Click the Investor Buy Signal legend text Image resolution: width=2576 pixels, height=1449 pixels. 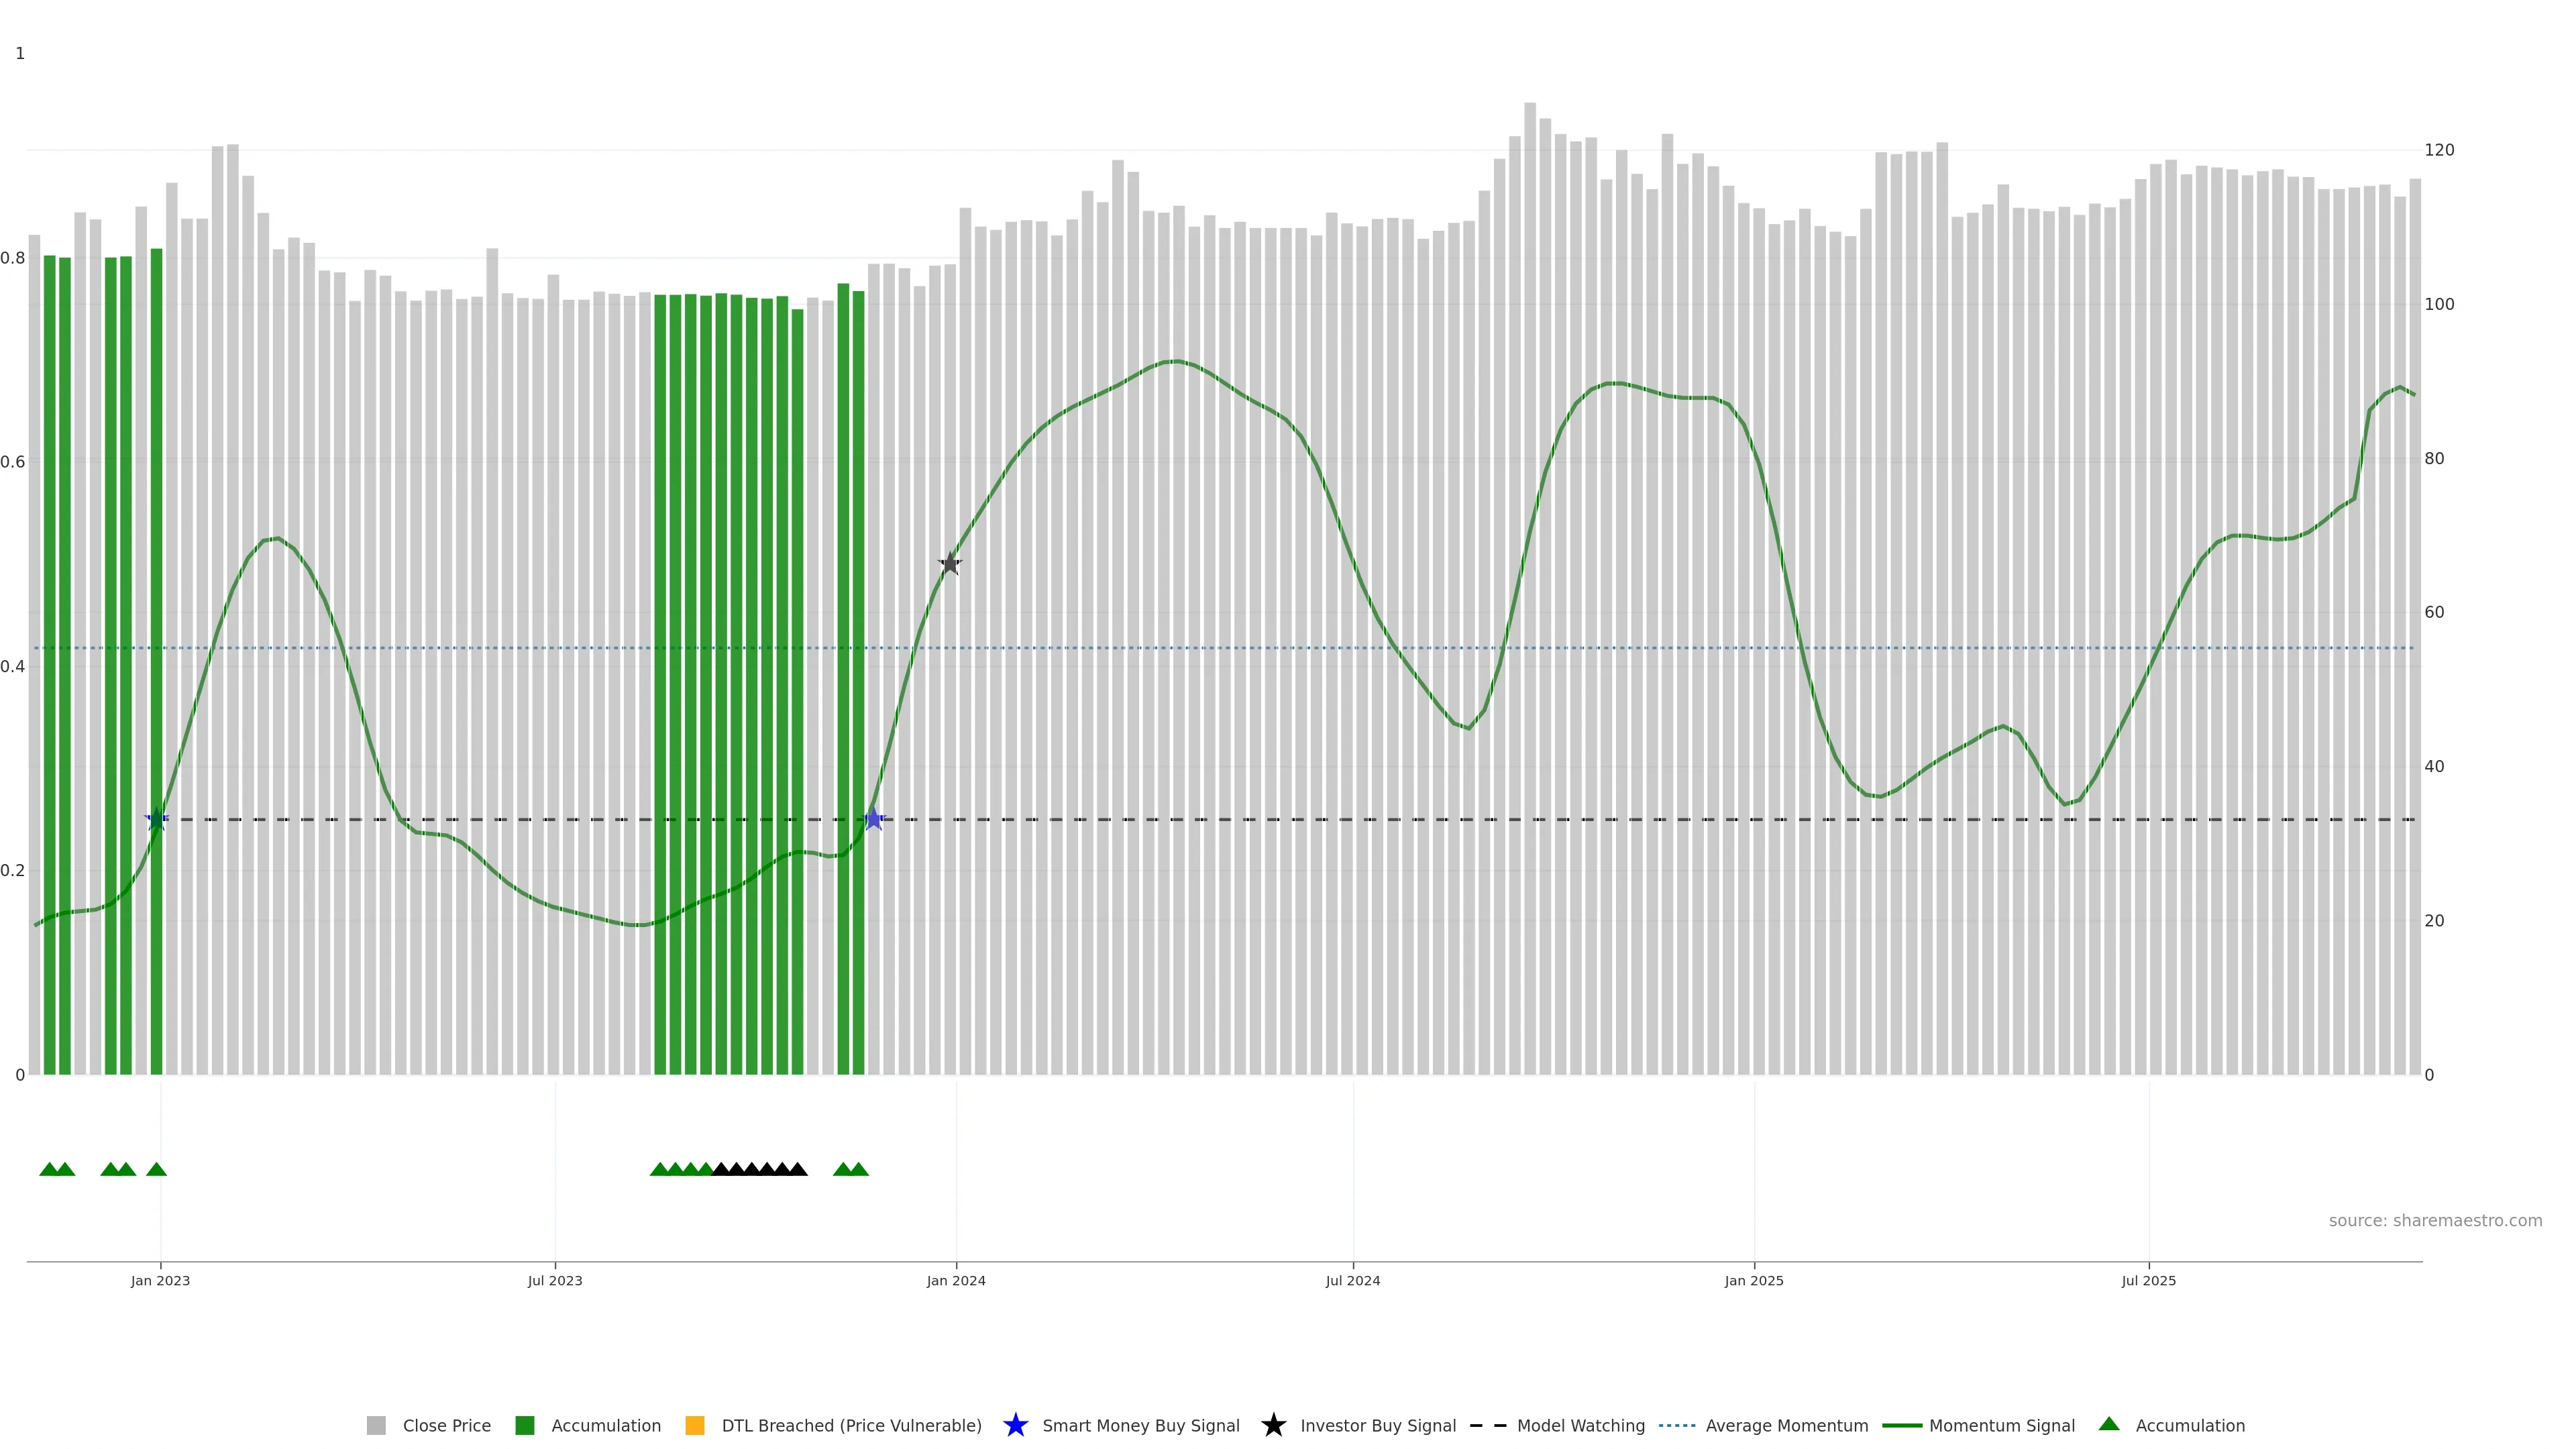[1378, 1425]
